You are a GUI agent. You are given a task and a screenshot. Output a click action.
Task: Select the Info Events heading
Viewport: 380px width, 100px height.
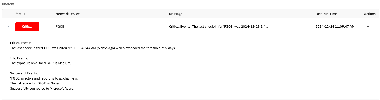point(19,58)
